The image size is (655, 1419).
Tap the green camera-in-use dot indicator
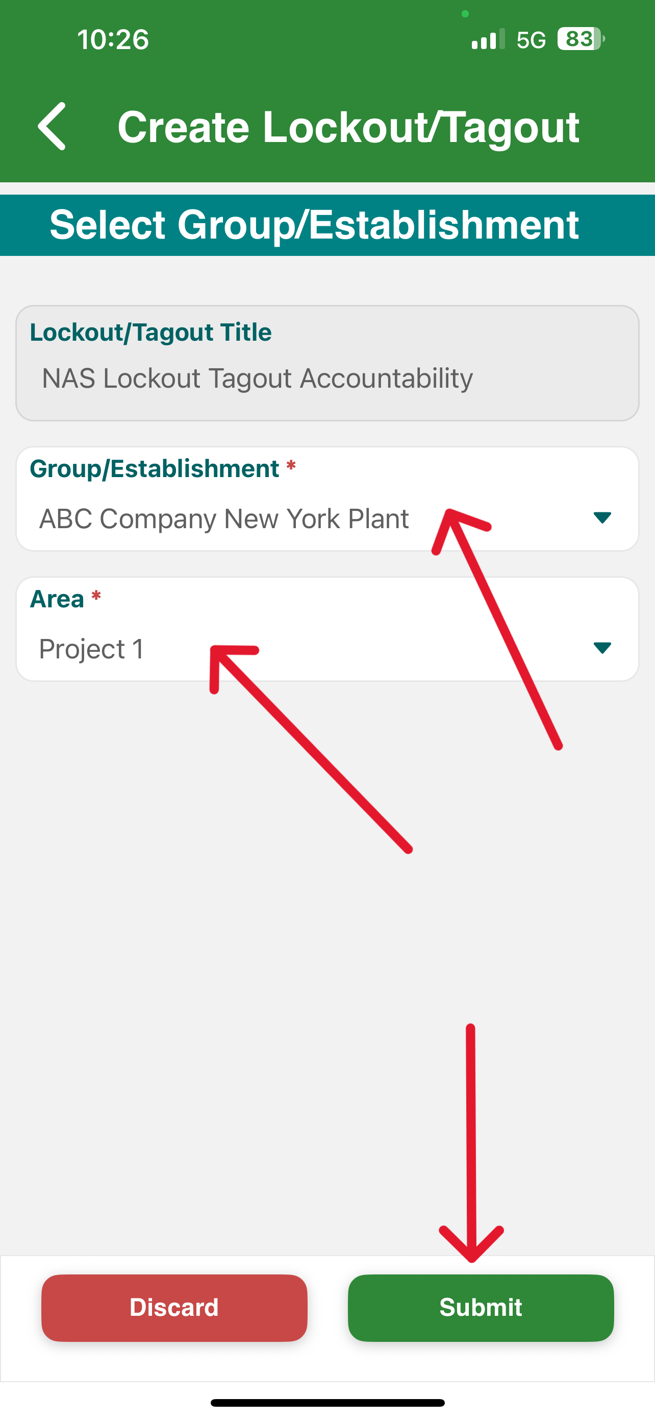point(465,14)
